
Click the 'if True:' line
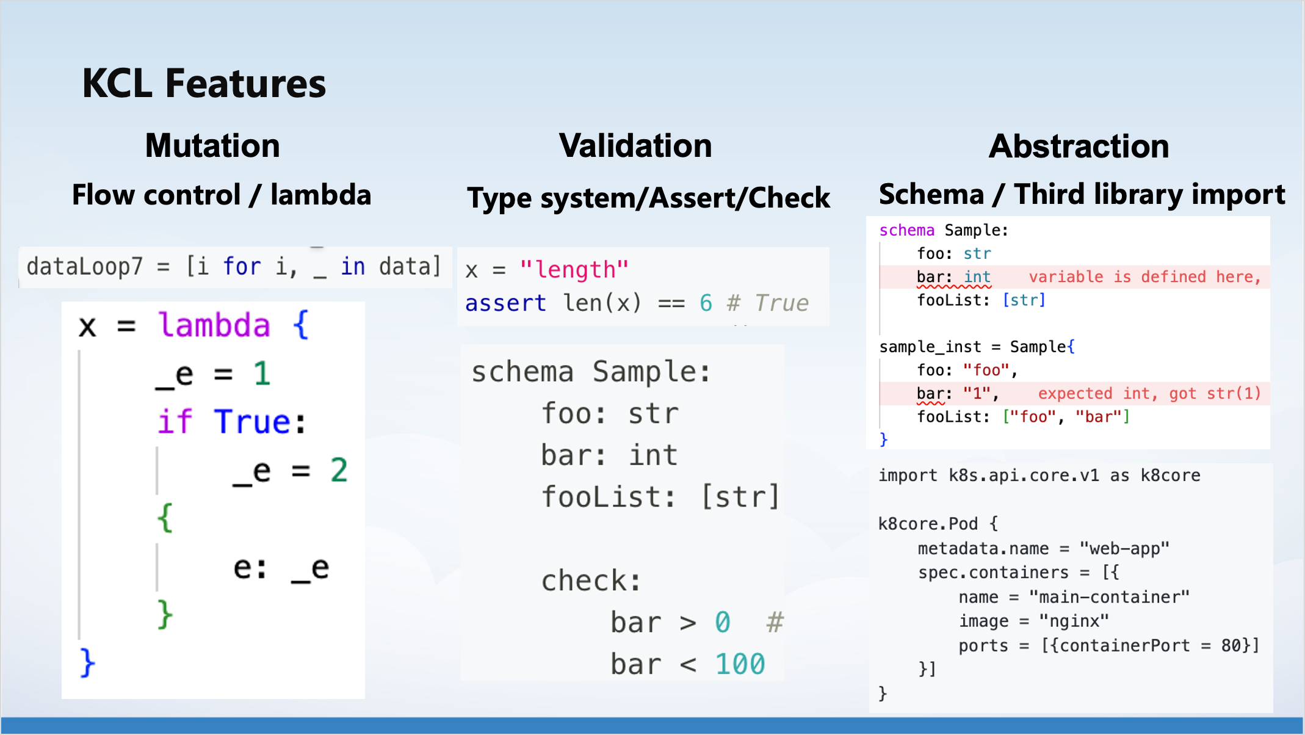pyautogui.click(x=231, y=421)
